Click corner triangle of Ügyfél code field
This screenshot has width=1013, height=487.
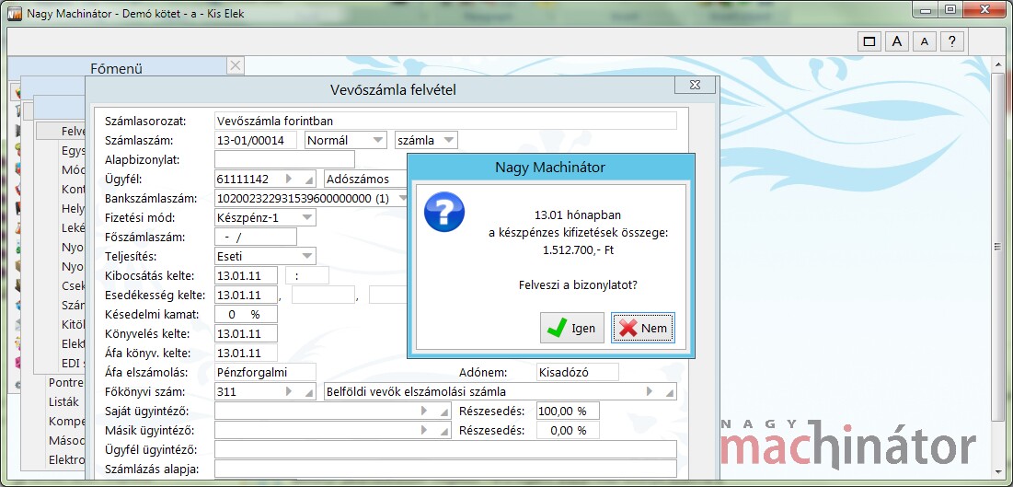coord(309,181)
